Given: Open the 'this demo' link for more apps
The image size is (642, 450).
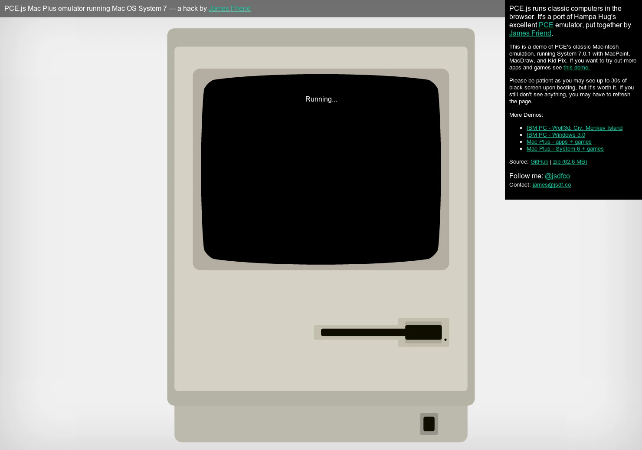Looking at the screenshot, I should 576,67.
